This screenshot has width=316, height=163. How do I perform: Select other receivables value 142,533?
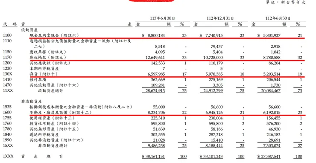pos(158,63)
